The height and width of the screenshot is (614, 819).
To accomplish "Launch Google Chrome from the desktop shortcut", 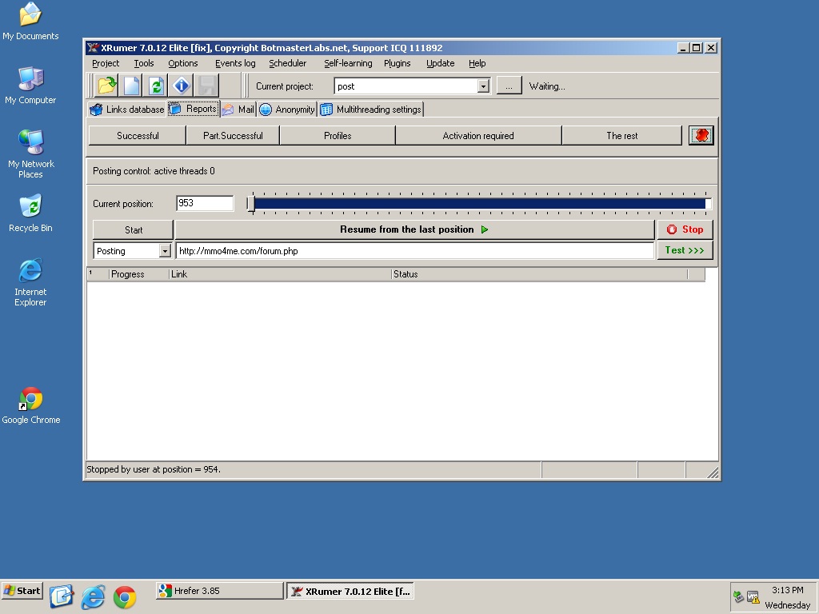I will click(30, 405).
